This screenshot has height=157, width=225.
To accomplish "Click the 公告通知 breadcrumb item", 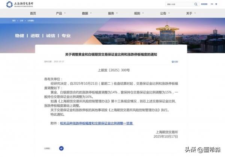I will point(30,21).
